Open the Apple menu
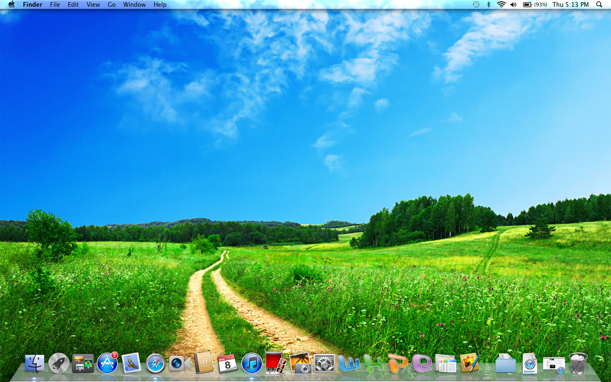The image size is (611, 382). (x=11, y=5)
